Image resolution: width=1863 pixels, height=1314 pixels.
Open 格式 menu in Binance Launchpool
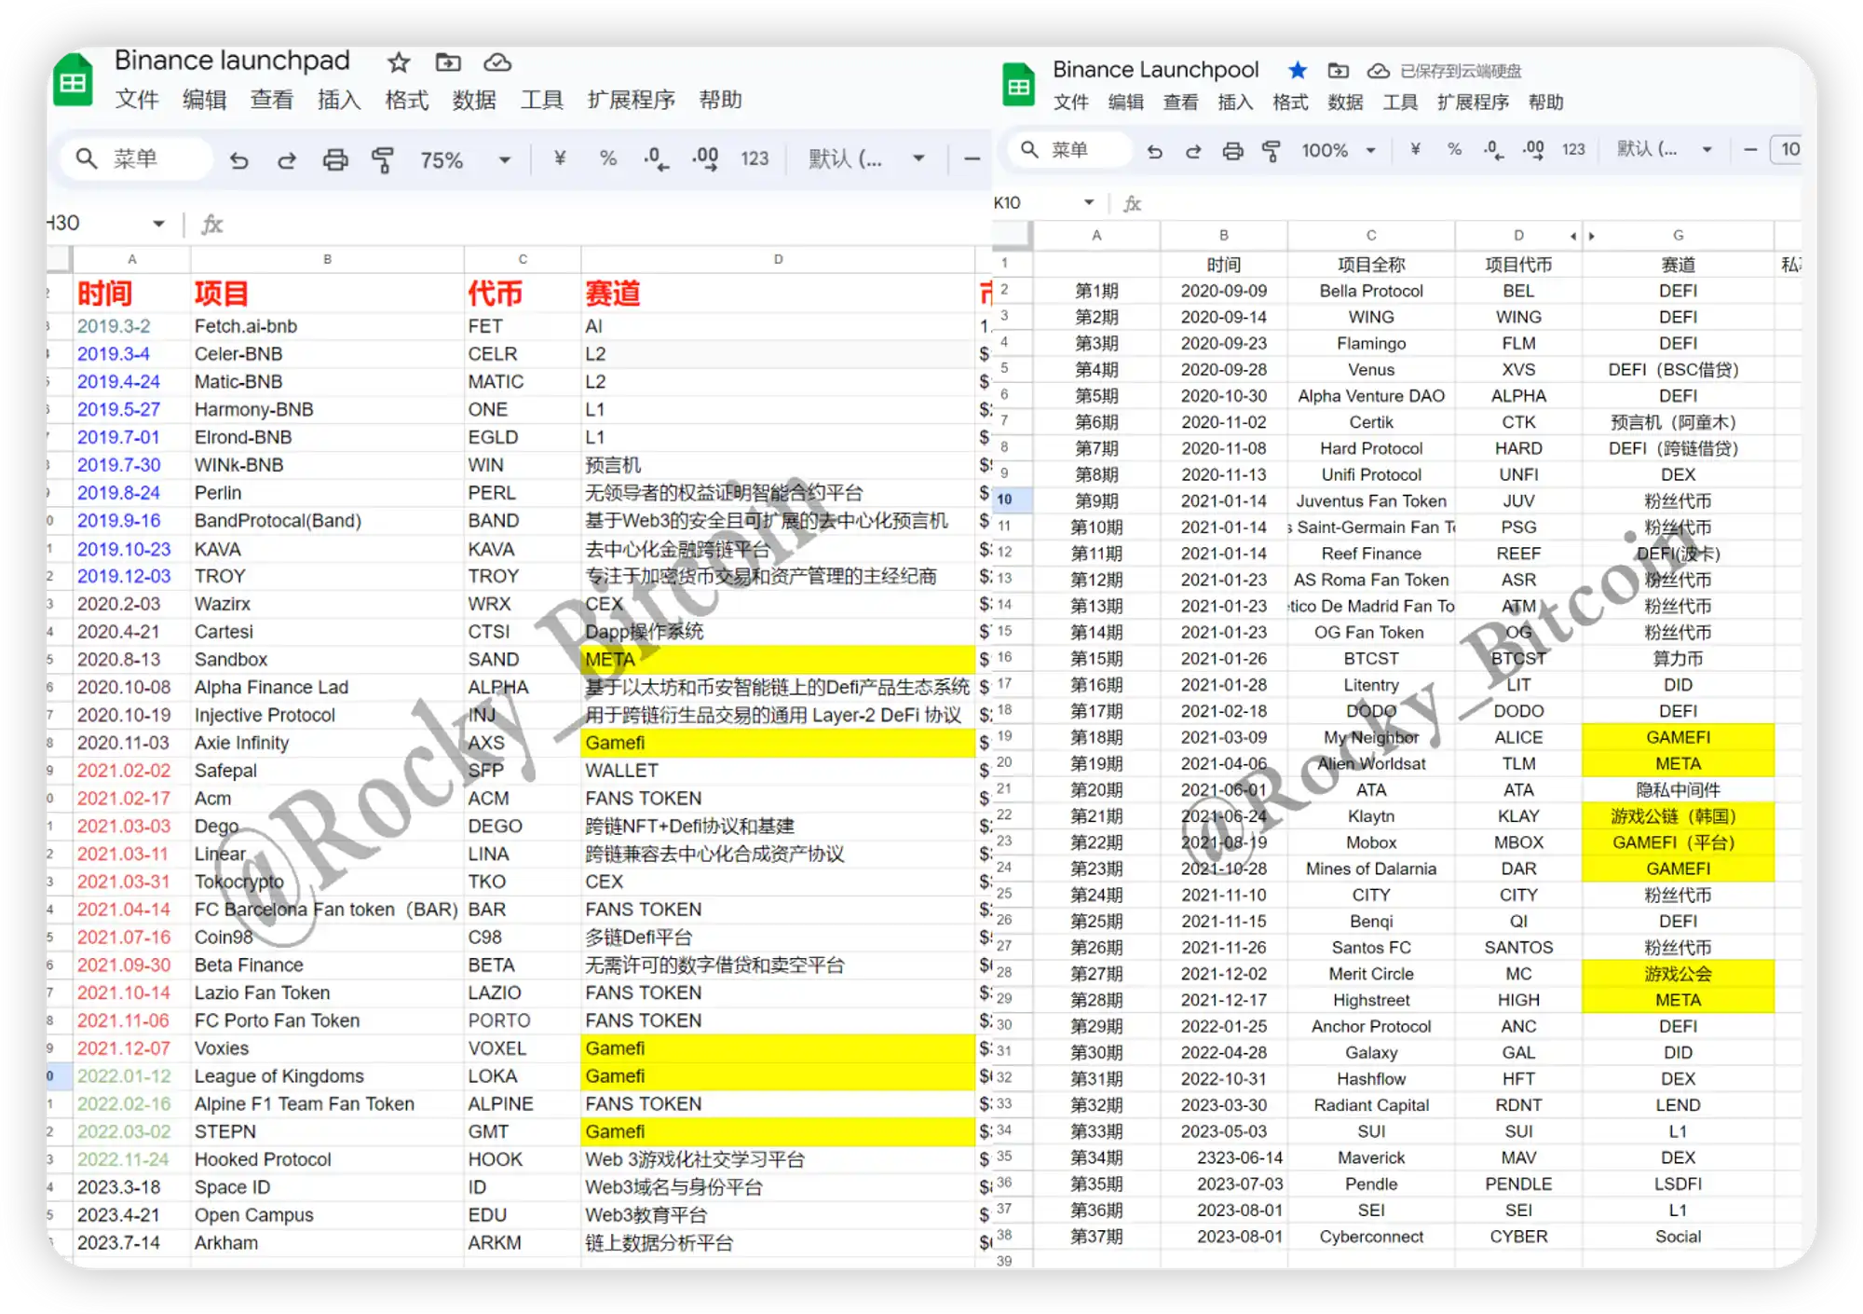click(x=1290, y=103)
